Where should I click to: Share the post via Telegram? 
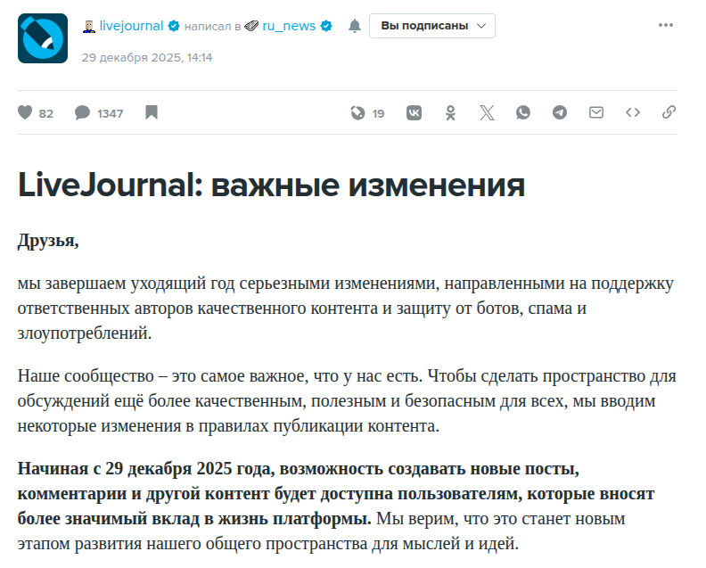tap(560, 113)
